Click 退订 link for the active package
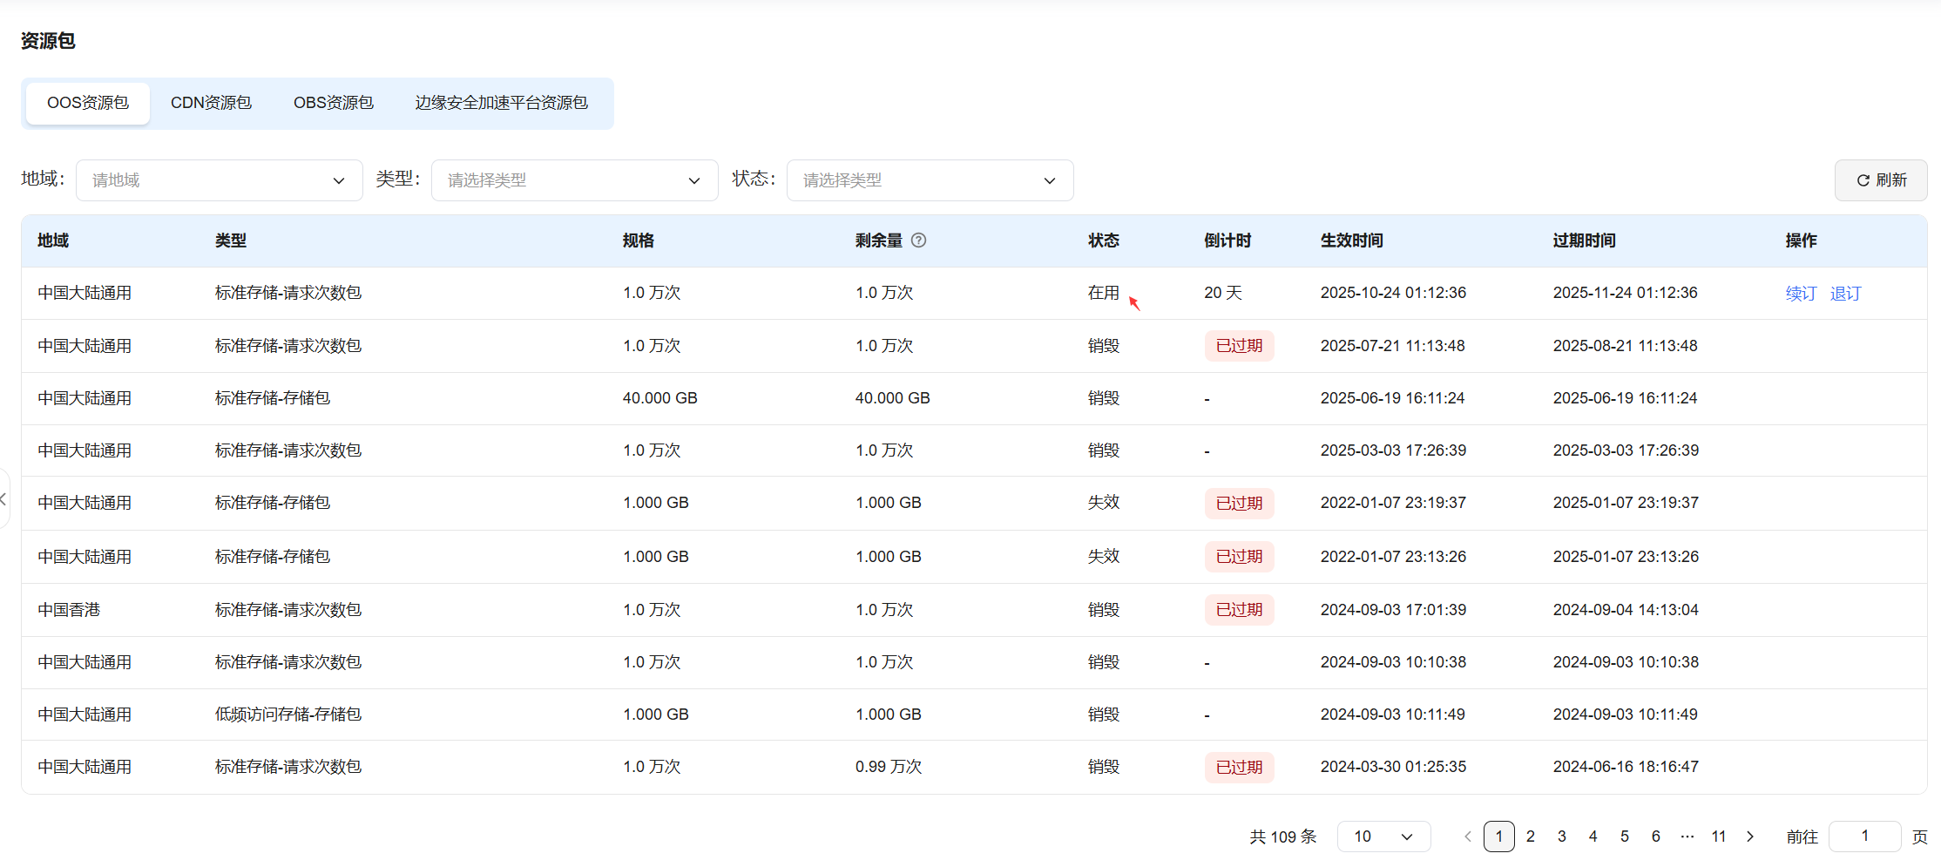The width and height of the screenshot is (1941, 867). [x=1845, y=294]
